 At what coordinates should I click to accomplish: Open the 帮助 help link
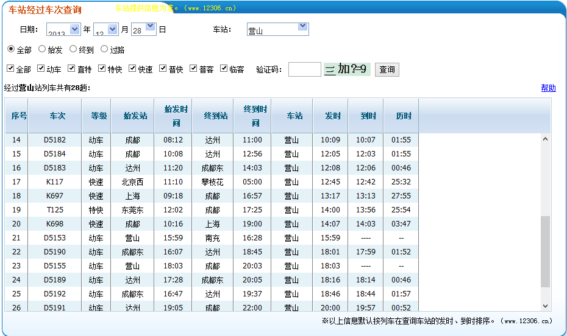[548, 88]
